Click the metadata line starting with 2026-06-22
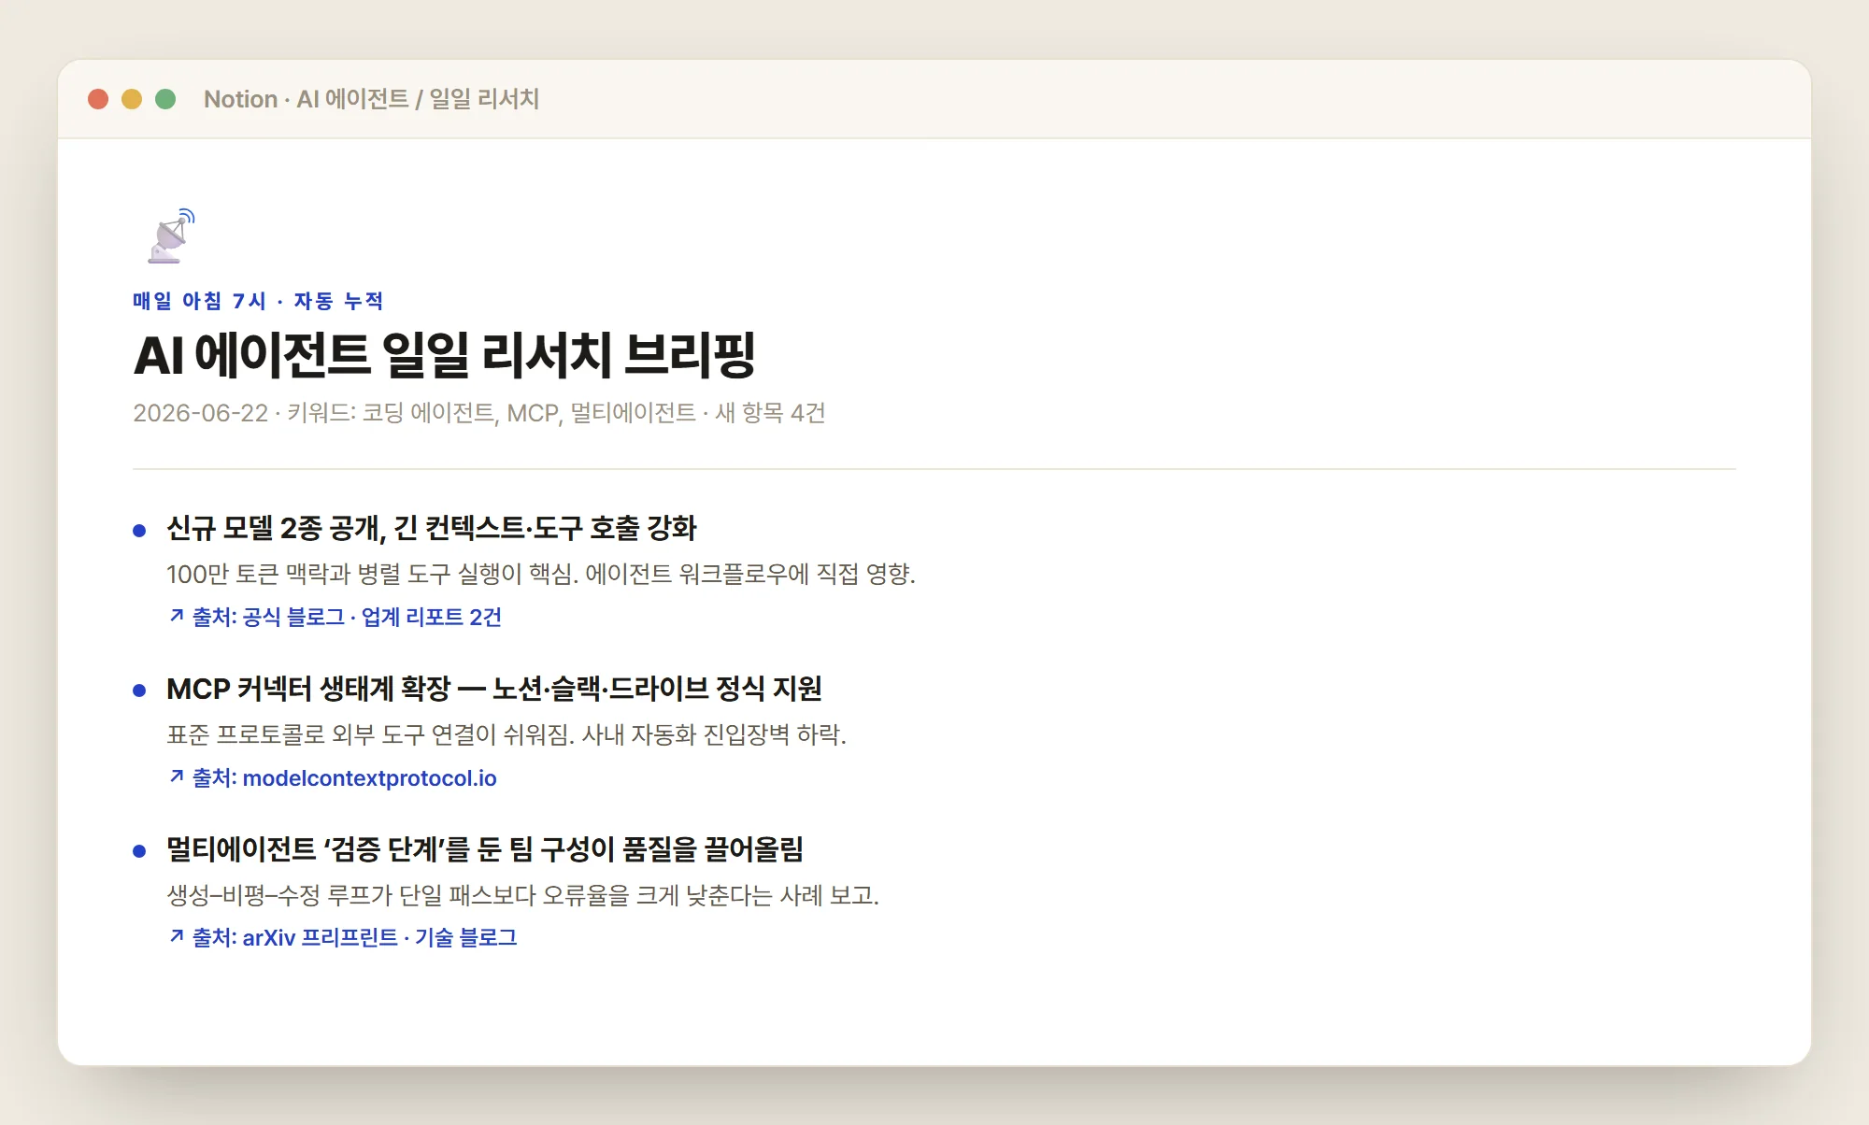Viewport: 1869px width, 1125px height. pos(479,413)
